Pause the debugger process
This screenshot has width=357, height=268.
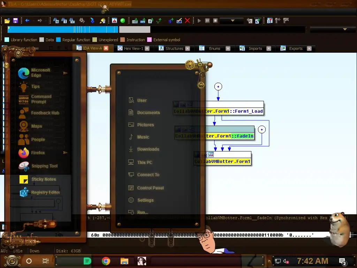(x=207, y=21)
